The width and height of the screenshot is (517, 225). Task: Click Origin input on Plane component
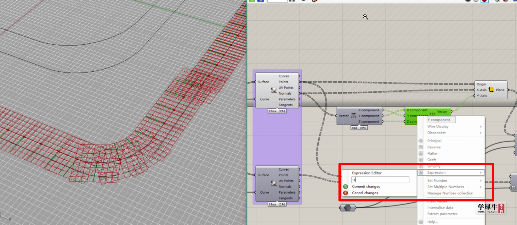coord(481,84)
